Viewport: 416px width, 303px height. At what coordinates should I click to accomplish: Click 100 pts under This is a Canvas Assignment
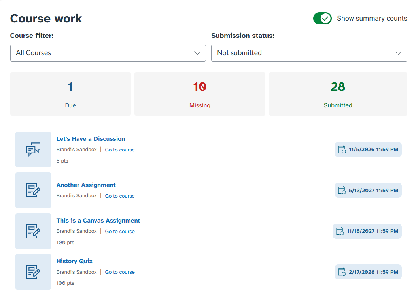pos(65,242)
